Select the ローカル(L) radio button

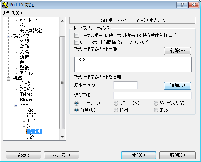pyautogui.click(x=76, y=103)
